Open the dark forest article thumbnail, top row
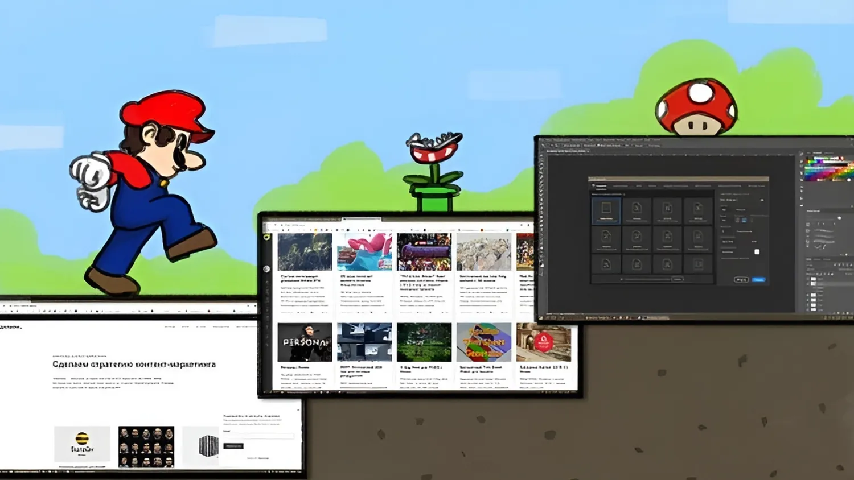854x480 pixels. pos(305,252)
